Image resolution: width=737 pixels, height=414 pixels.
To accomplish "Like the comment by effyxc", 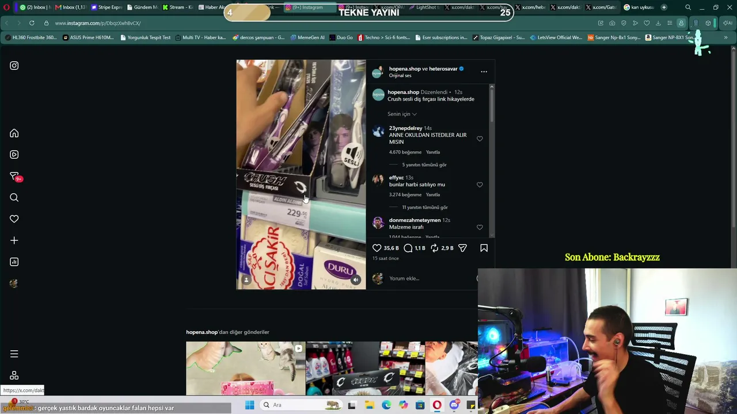I will click(x=480, y=185).
